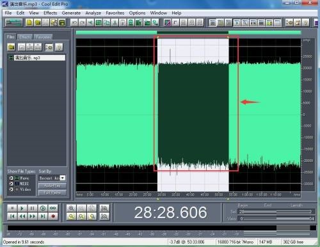Open the Effects menu

point(51,13)
